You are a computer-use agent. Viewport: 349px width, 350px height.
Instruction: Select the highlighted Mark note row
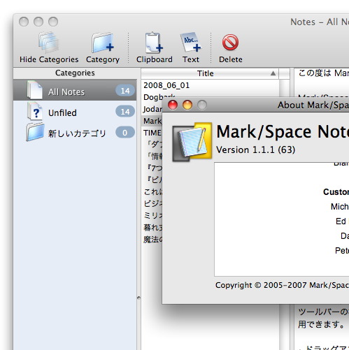152,121
